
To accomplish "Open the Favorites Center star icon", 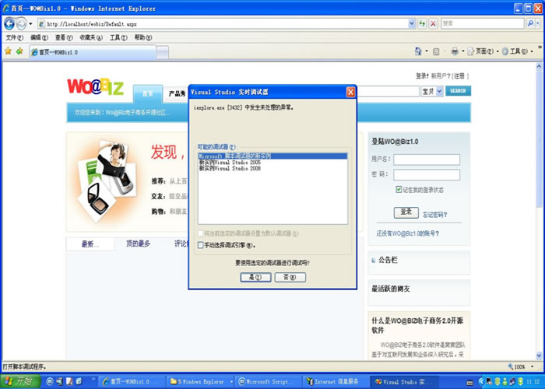I will tap(8, 51).
